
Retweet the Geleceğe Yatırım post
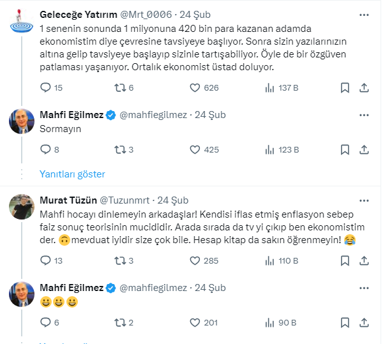pos(120,87)
